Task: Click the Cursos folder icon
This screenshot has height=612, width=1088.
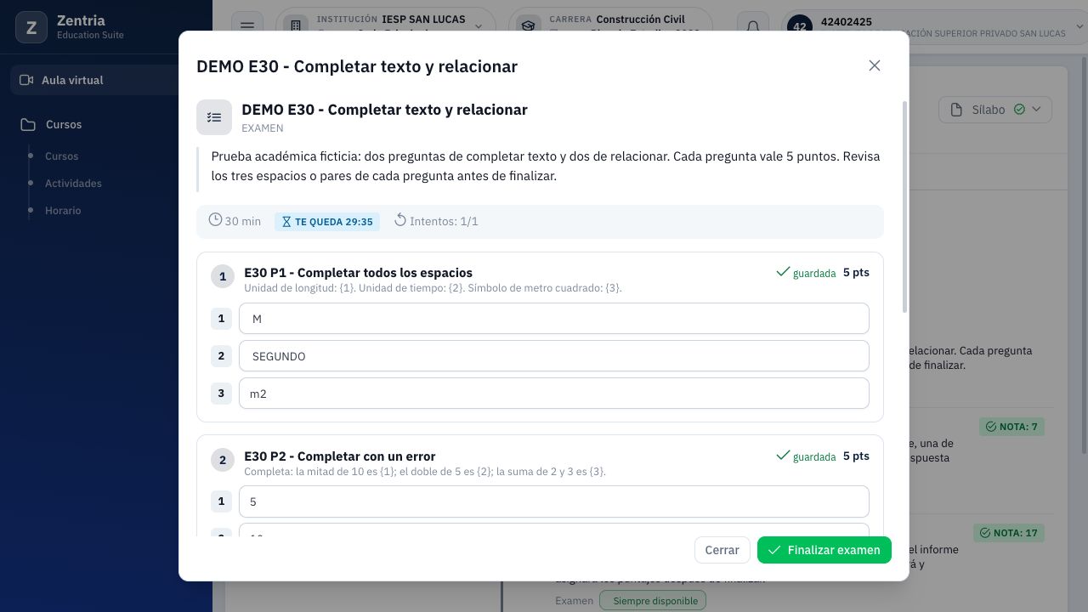Action: pyautogui.click(x=28, y=124)
